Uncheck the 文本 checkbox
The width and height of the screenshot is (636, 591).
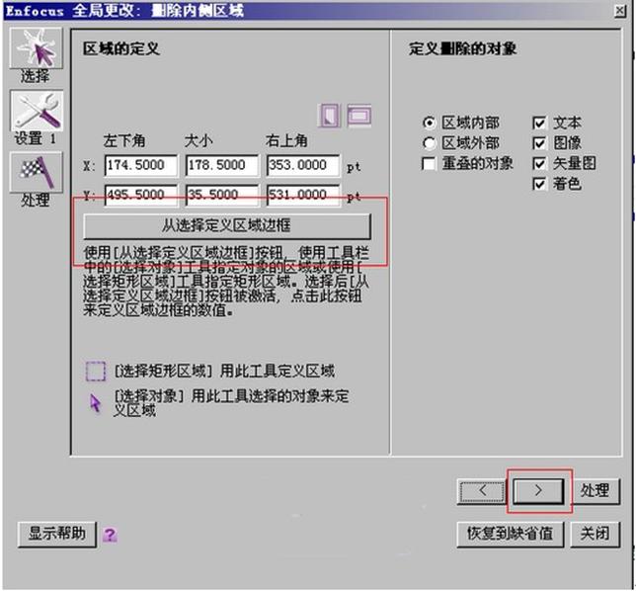pos(539,123)
